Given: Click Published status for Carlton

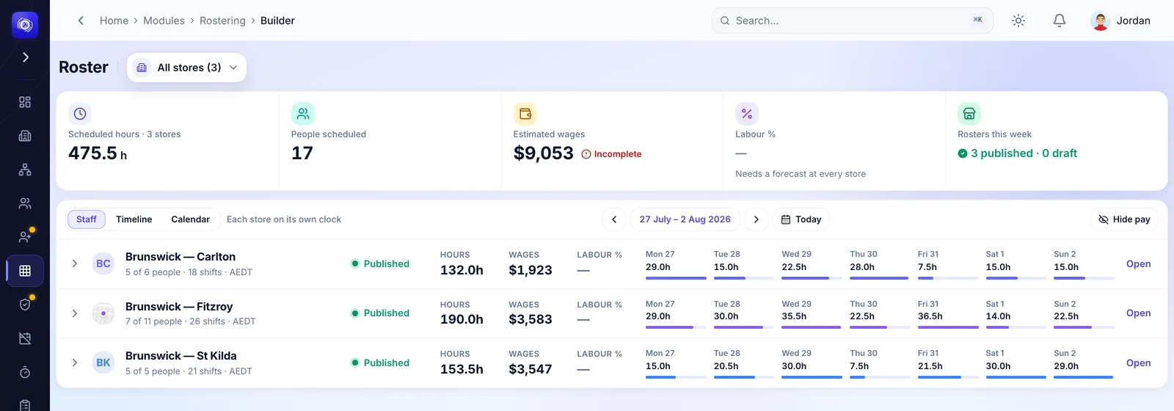Looking at the screenshot, I should (380, 263).
